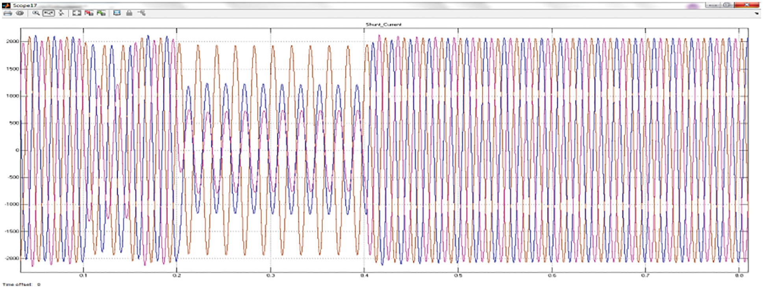
Task: Click the Shunt_Current plot title
Action: tap(383, 24)
